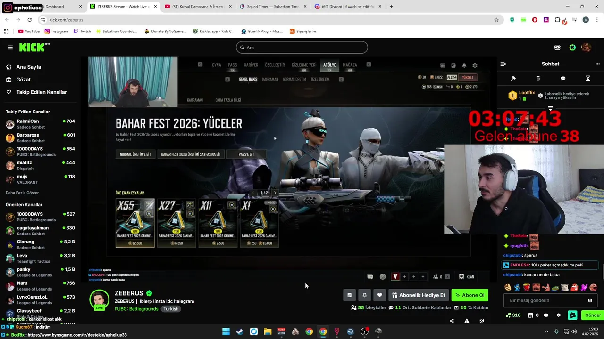Open a new browser tab
The image size is (604, 339).
pyautogui.click(x=391, y=7)
